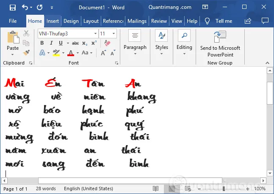274x194 pixels.
Task: Open the Design tab
Action: pos(71,21)
